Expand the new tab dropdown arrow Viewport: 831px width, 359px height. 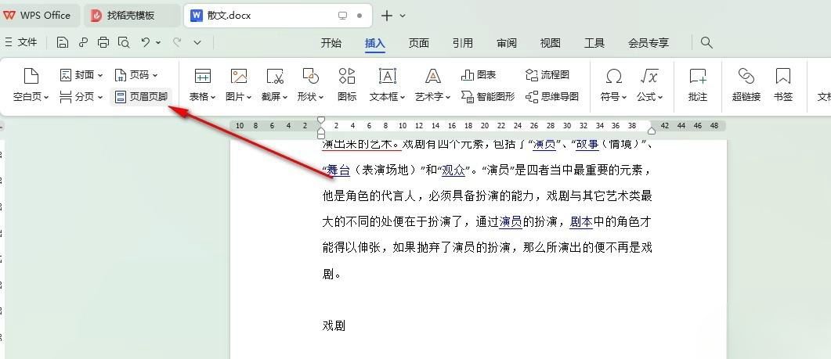pyautogui.click(x=403, y=16)
